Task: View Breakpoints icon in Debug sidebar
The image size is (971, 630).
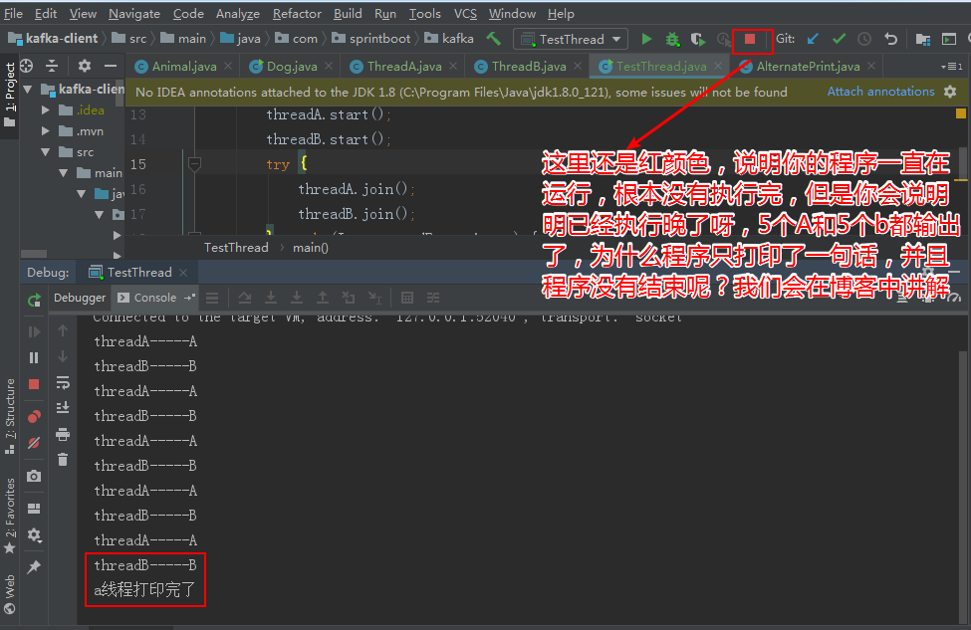Action: 34,416
